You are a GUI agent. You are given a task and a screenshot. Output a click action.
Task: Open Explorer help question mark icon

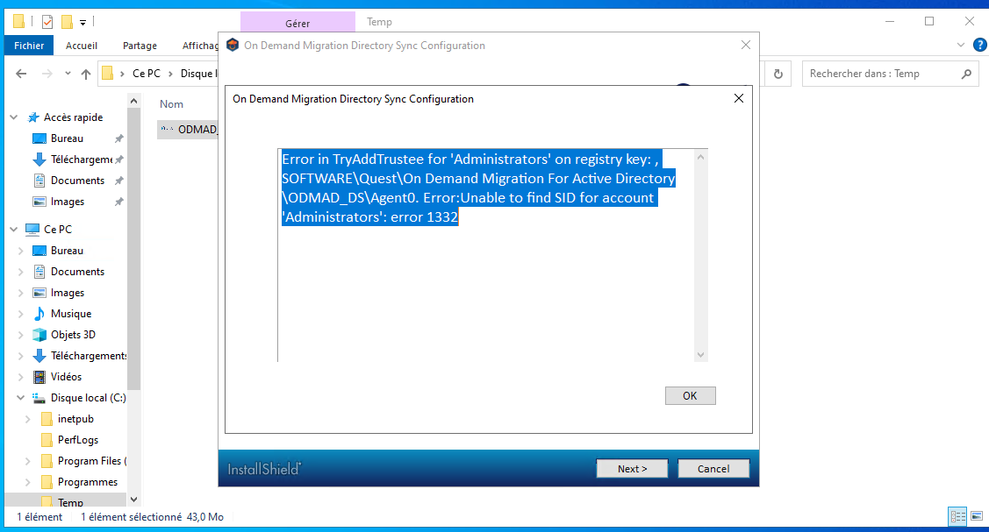tap(979, 45)
